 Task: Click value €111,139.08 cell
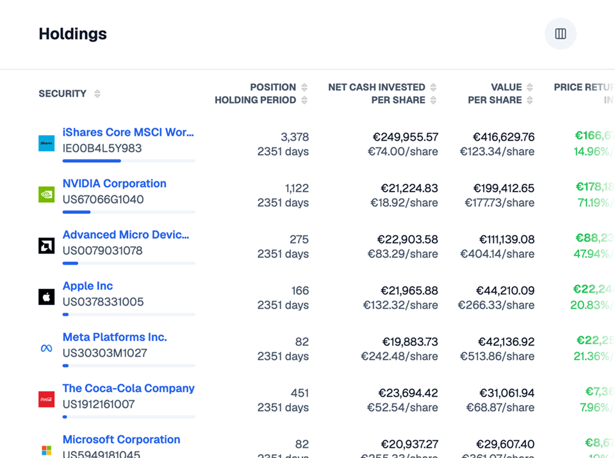[x=507, y=240]
